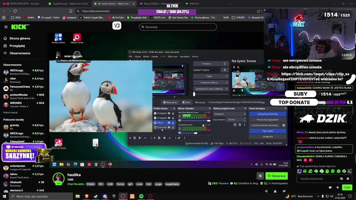Click the chat bubble icon beside chat settings
356x200 pixels.
coord(330,187)
